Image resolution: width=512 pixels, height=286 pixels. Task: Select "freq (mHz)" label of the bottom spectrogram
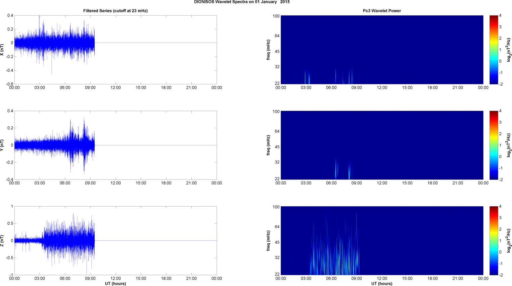[x=269, y=241]
